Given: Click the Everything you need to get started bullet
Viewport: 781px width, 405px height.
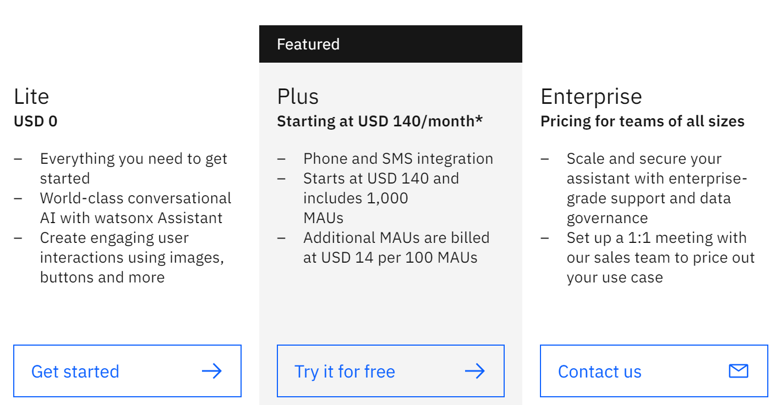Looking at the screenshot, I should tap(134, 169).
